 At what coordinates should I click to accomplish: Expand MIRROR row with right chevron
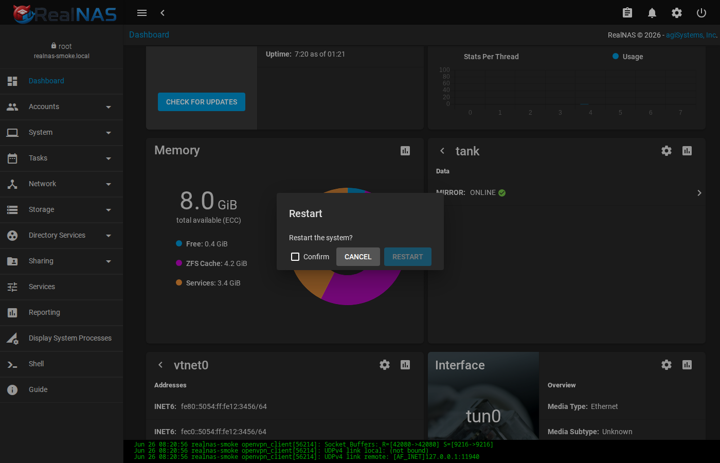tap(699, 193)
